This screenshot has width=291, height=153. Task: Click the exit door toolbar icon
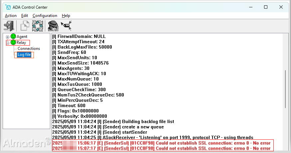tap(9, 26)
